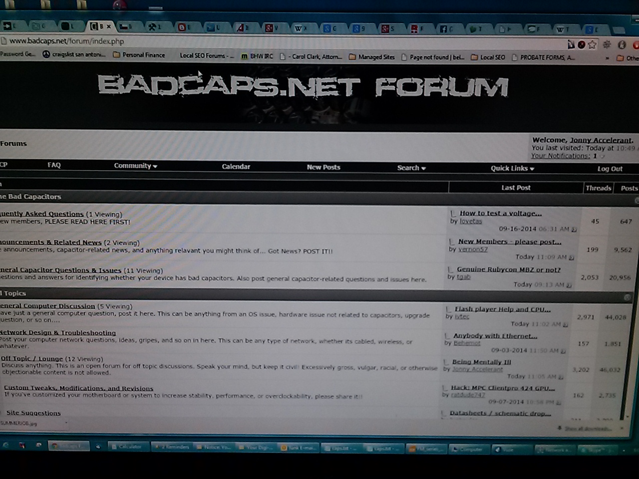Image resolution: width=639 pixels, height=479 pixels.
Task: Expand the Community dropdown menu
Action: pyautogui.click(x=135, y=166)
